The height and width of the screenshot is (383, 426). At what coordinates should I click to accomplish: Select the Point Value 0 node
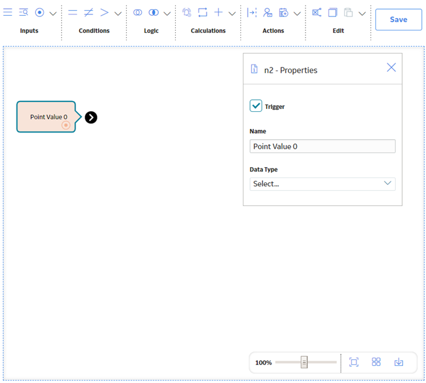pyautogui.click(x=46, y=117)
